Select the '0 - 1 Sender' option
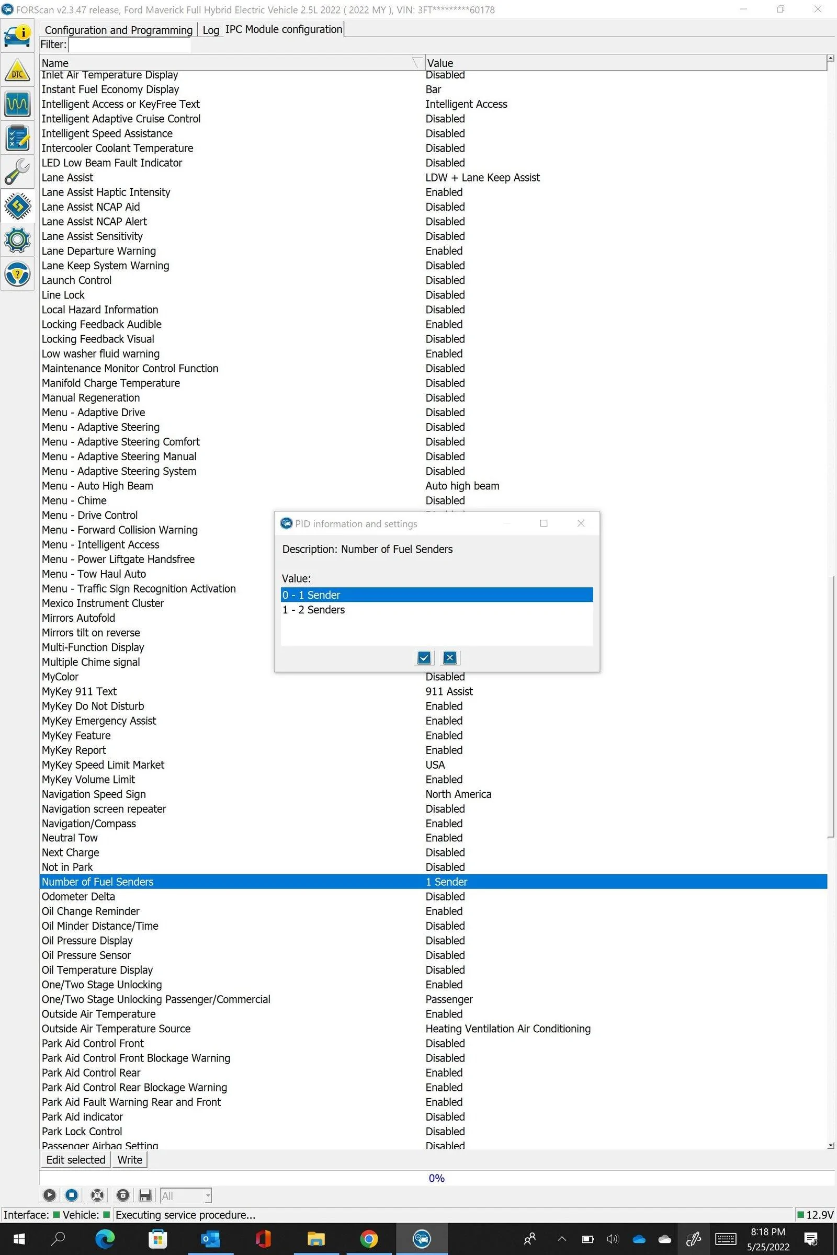 pos(437,595)
